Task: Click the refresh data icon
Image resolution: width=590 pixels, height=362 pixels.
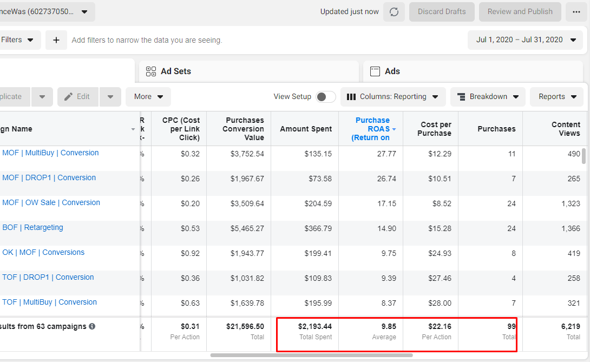Action: coord(394,12)
